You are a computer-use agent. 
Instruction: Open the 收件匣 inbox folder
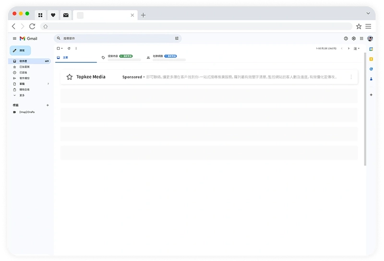coord(23,61)
